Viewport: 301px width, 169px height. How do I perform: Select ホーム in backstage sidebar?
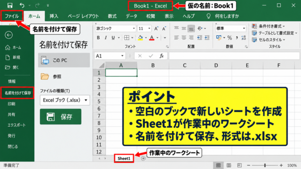click(14, 47)
